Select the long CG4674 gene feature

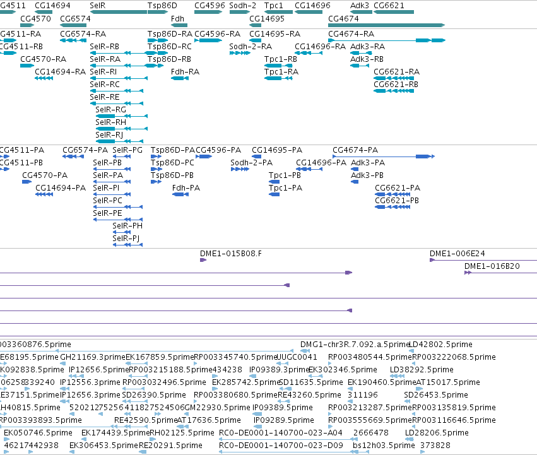tap(387, 25)
